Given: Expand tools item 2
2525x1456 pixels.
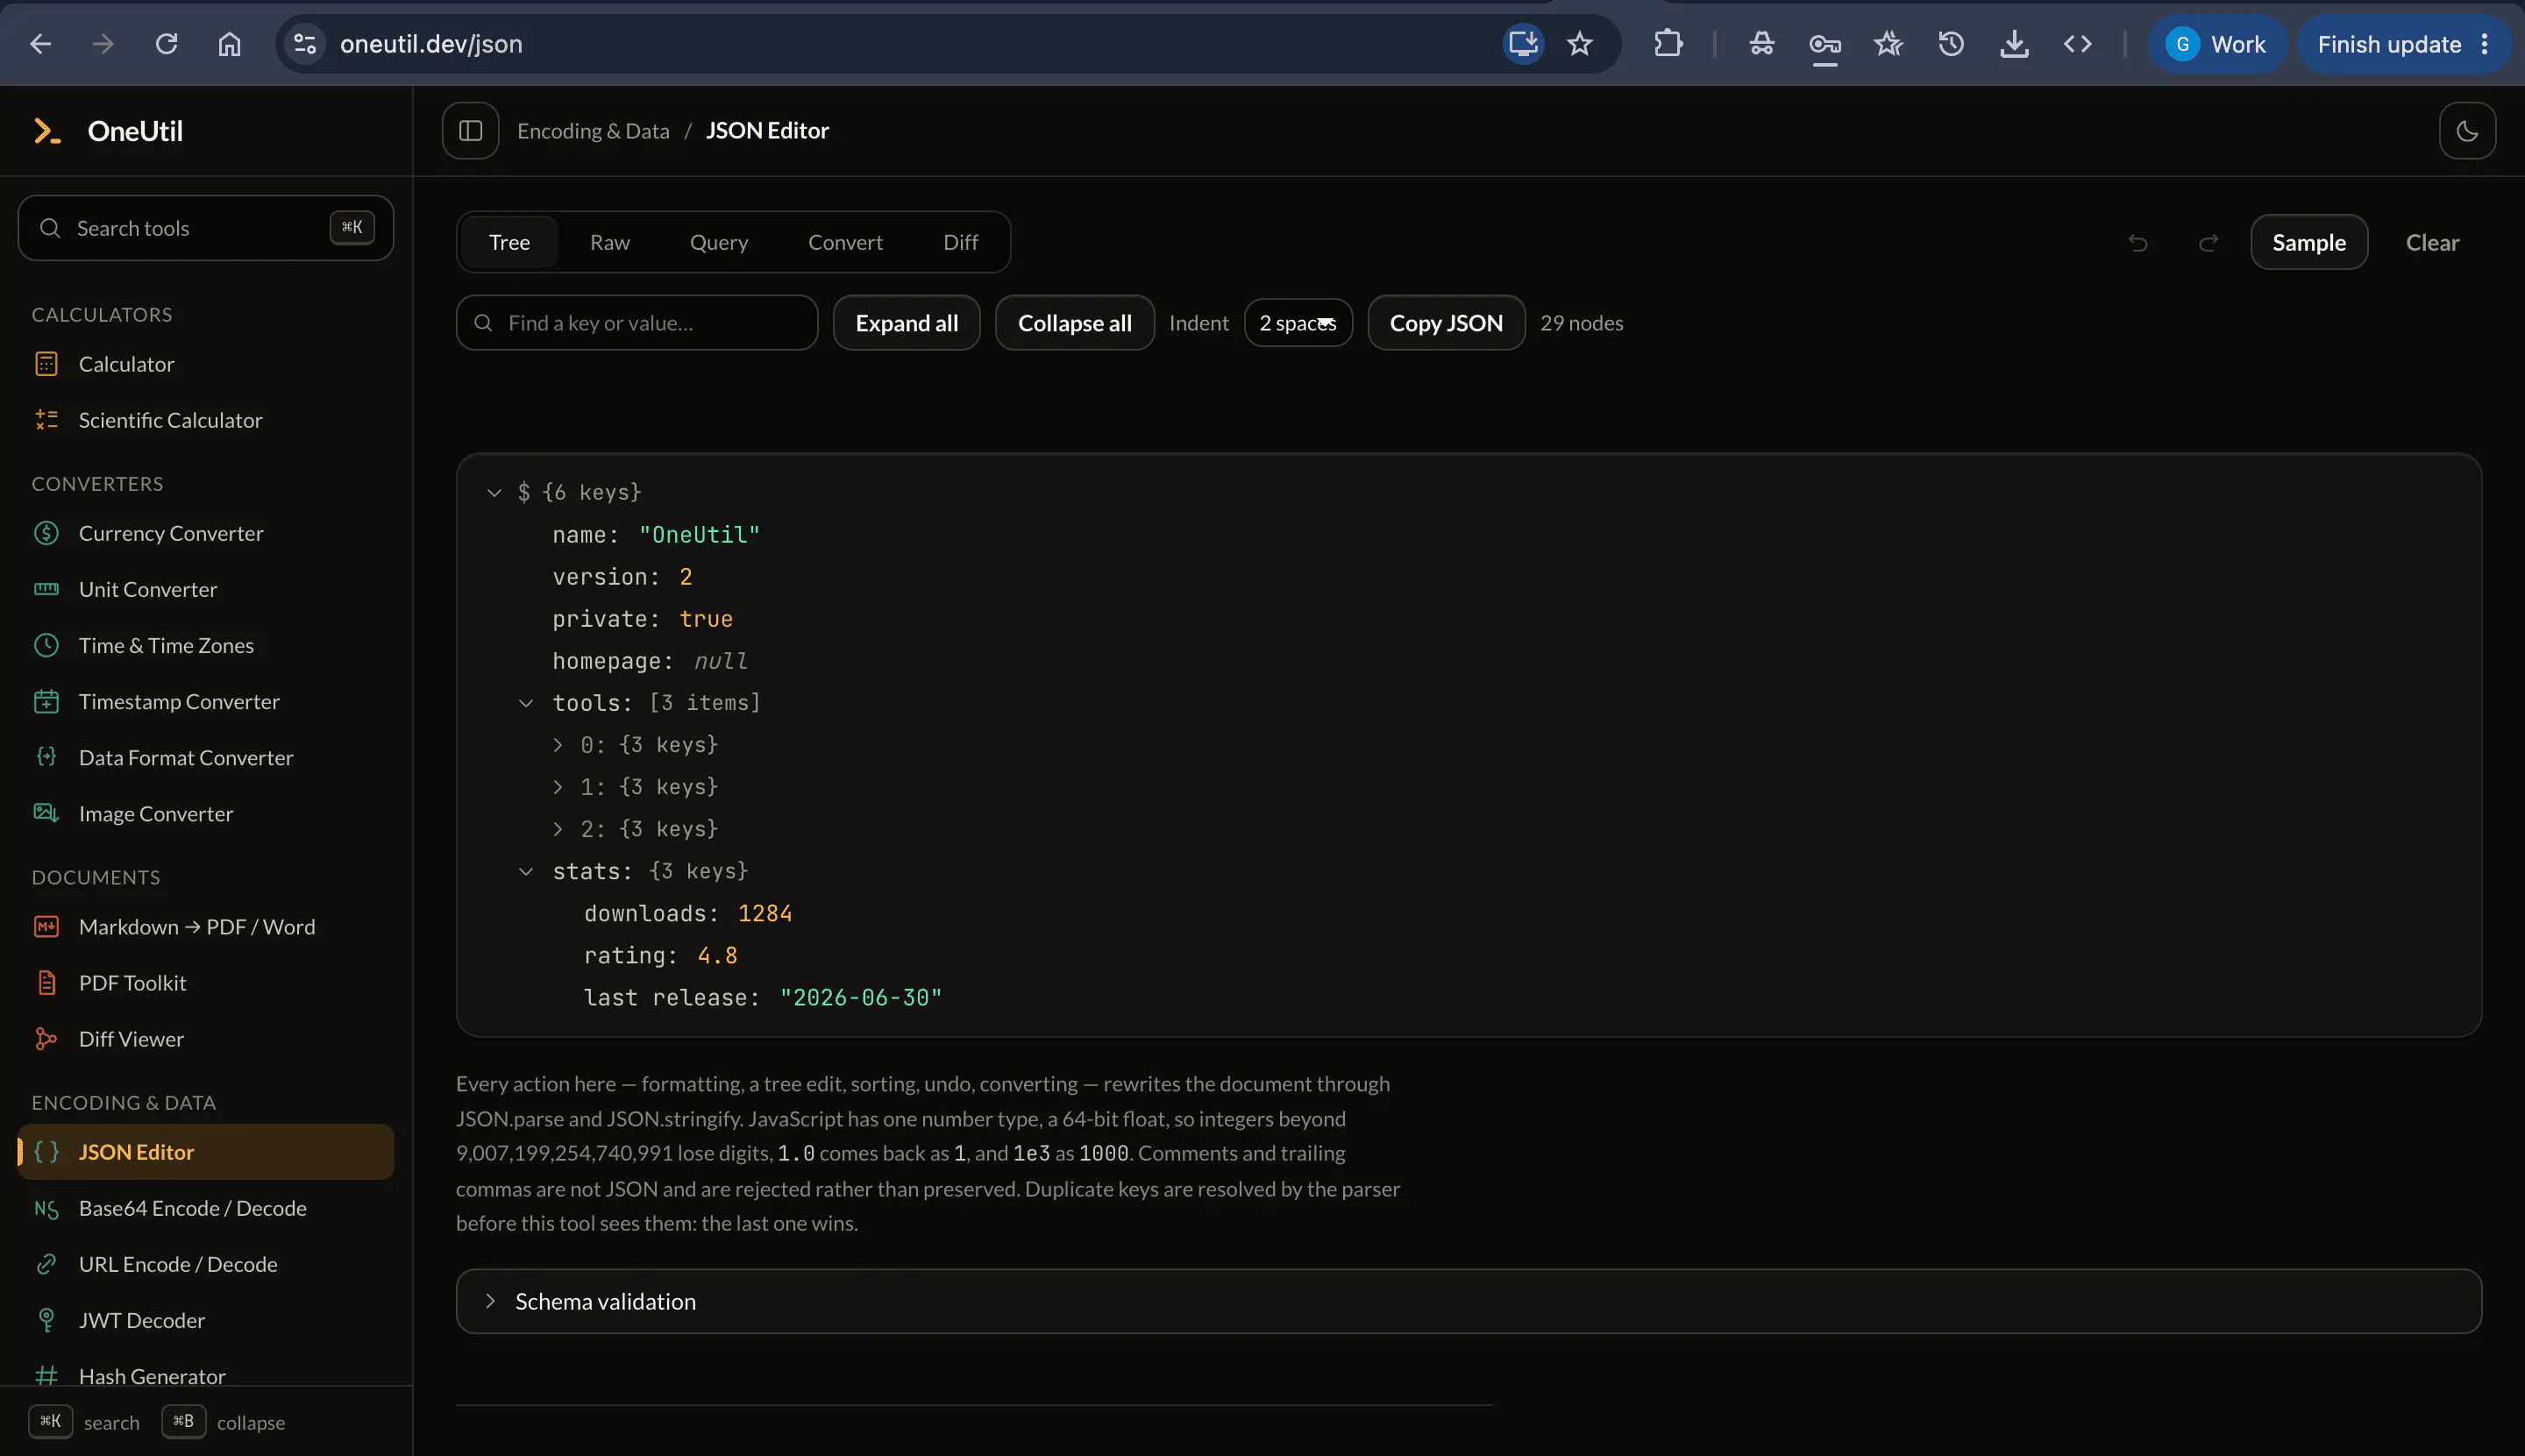Looking at the screenshot, I should 558,829.
